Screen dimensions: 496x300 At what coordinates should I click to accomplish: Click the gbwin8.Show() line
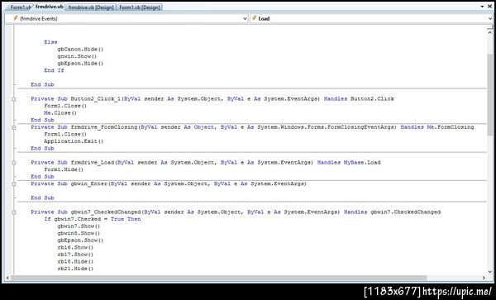79,233
